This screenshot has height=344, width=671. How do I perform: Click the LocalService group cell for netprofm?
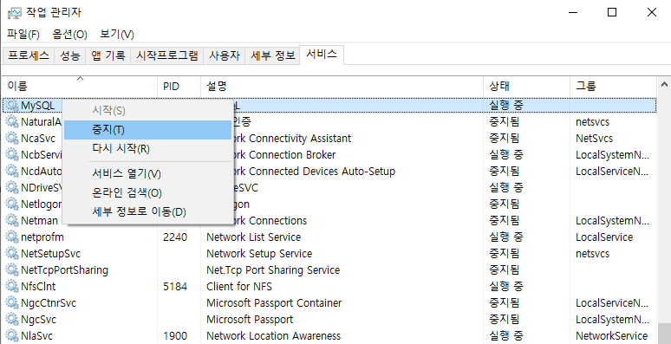pyautogui.click(x=604, y=237)
